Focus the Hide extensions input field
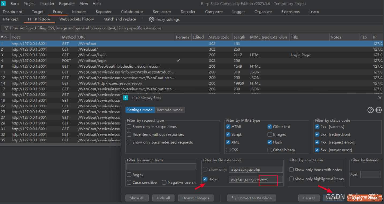 (256, 179)
